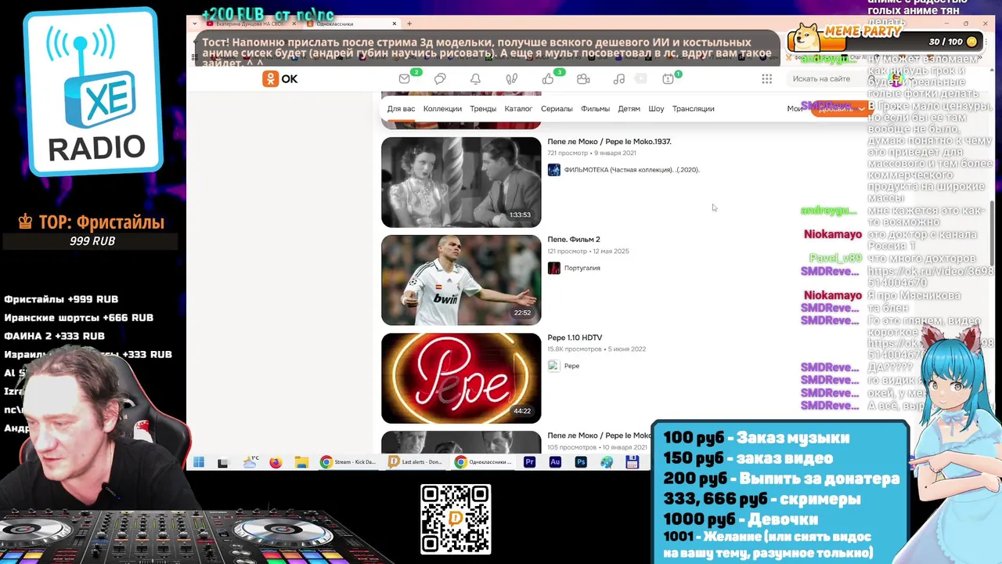Open the apps grid icon in OK header
This screenshot has height=564, width=1002.
pyautogui.click(x=766, y=79)
